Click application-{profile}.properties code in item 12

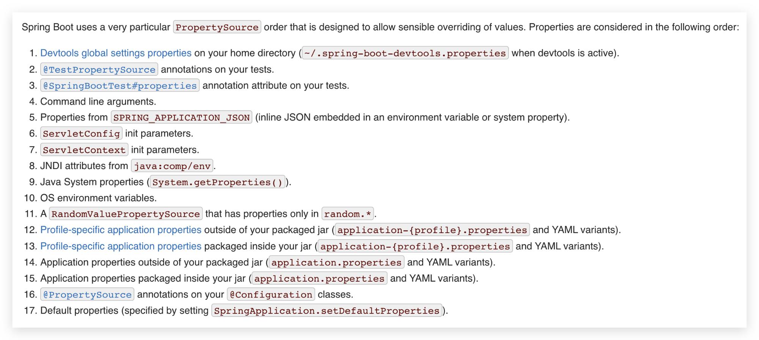(432, 230)
